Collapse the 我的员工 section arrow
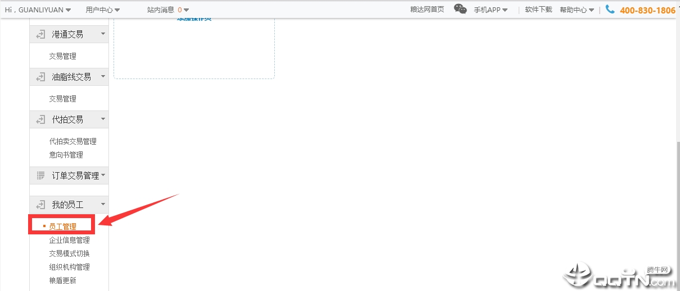 point(102,205)
